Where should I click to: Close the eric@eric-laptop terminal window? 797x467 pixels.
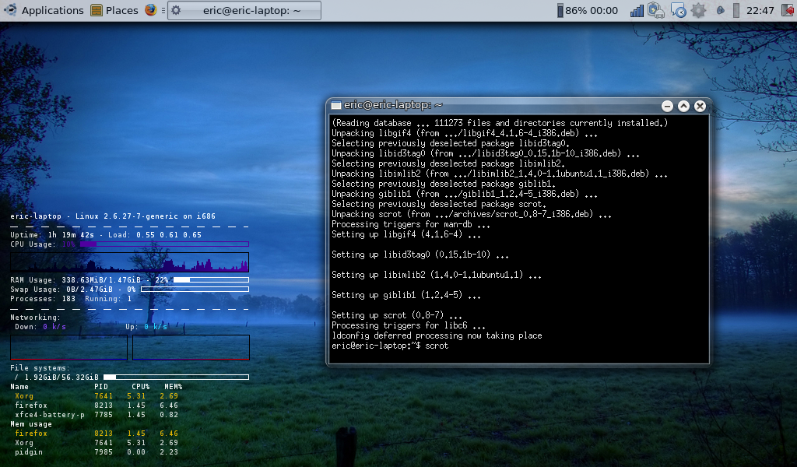(x=700, y=106)
